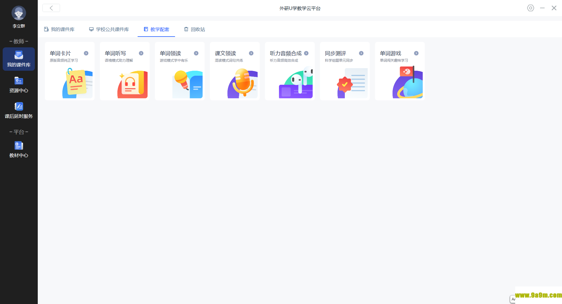Open the settings icon in title bar
The height and width of the screenshot is (304, 562).
point(530,8)
